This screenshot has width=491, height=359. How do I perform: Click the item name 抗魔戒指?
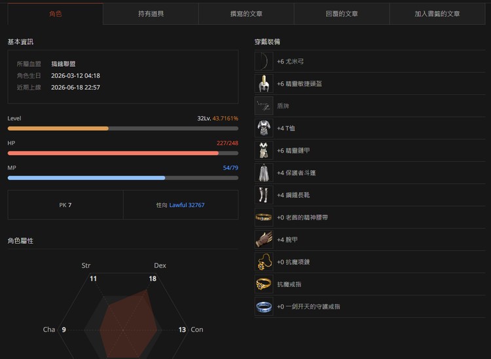tap(289, 284)
